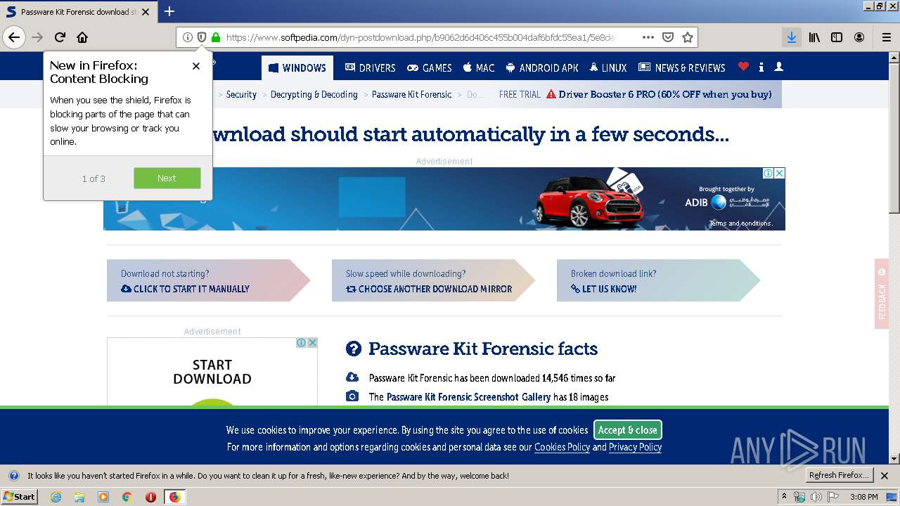Screen dimensions: 900x506
Task: Close the top banner advertisement
Action: (x=780, y=173)
